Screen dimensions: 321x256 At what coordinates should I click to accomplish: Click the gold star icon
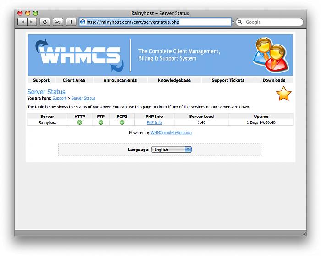pos(283,94)
